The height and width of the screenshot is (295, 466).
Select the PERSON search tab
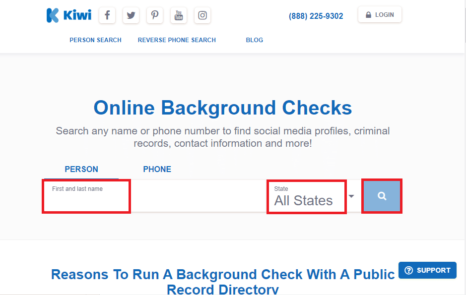(x=81, y=169)
